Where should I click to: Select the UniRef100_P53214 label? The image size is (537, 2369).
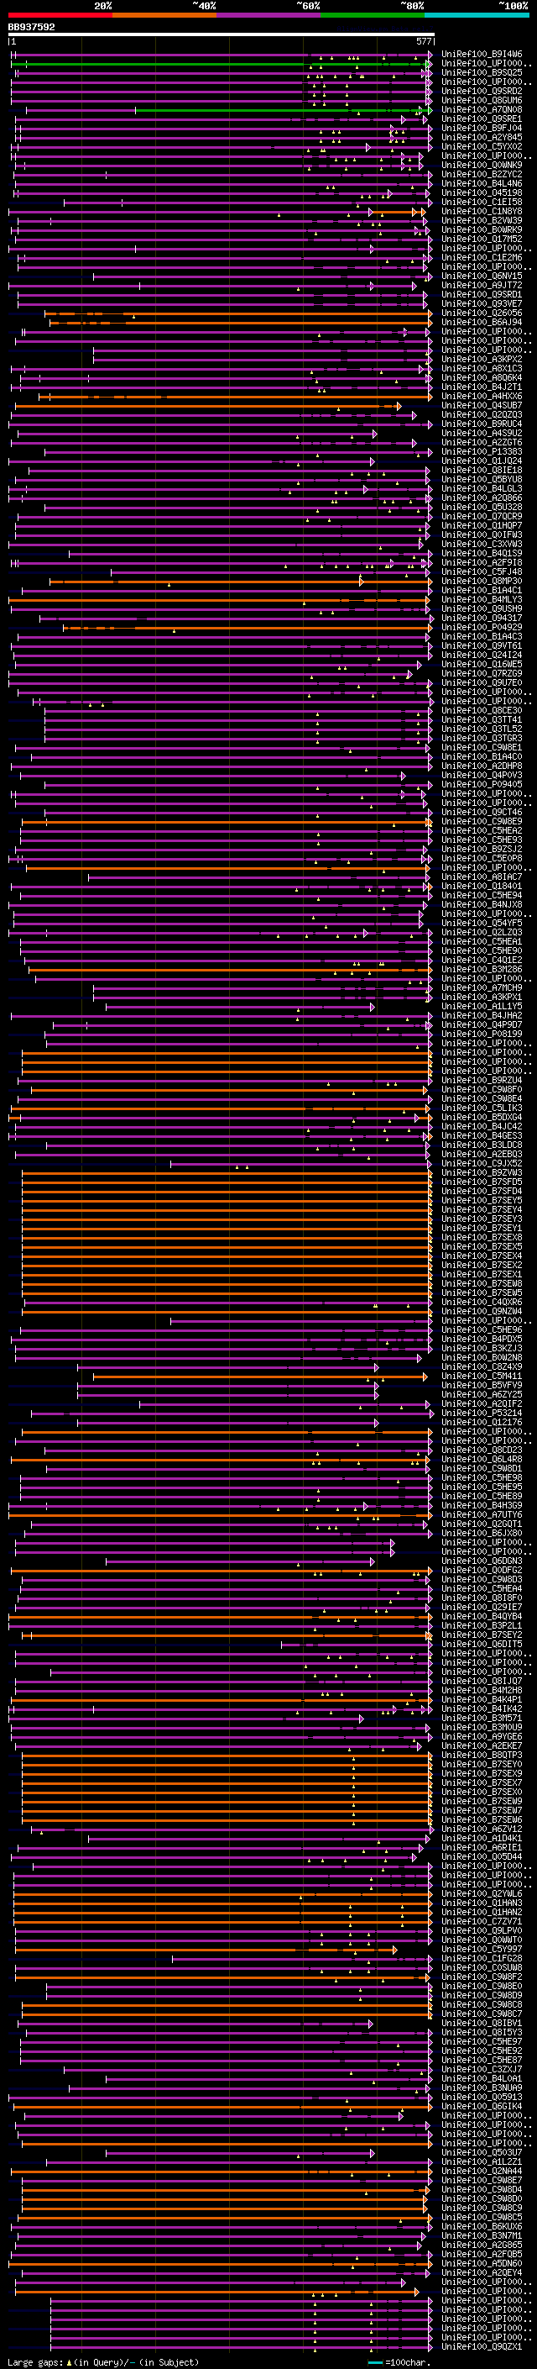pos(482,1414)
